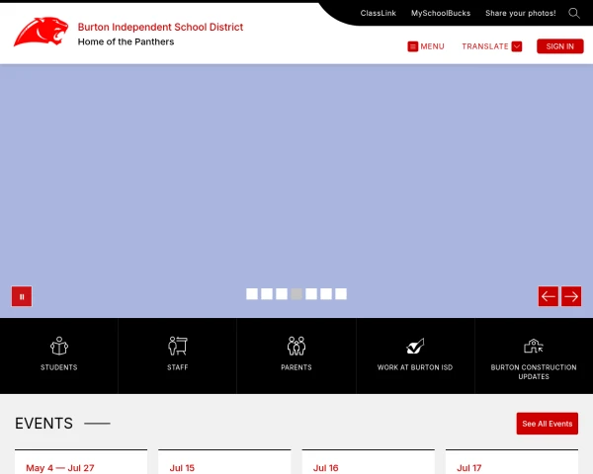Open the Parents family icon
593x474 pixels.
pos(296,346)
